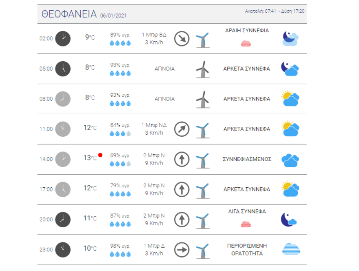
Task: Click the sunrise and sunset times
Action: (x=275, y=11)
